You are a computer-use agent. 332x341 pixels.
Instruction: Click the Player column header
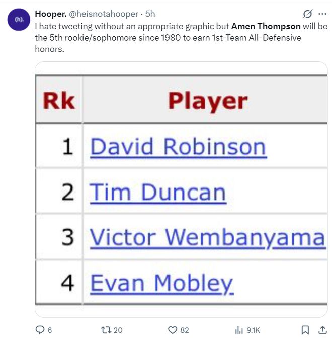tap(207, 101)
